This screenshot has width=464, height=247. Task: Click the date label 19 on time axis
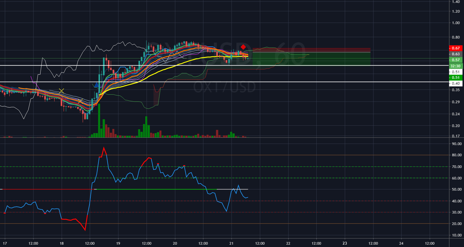(118, 243)
